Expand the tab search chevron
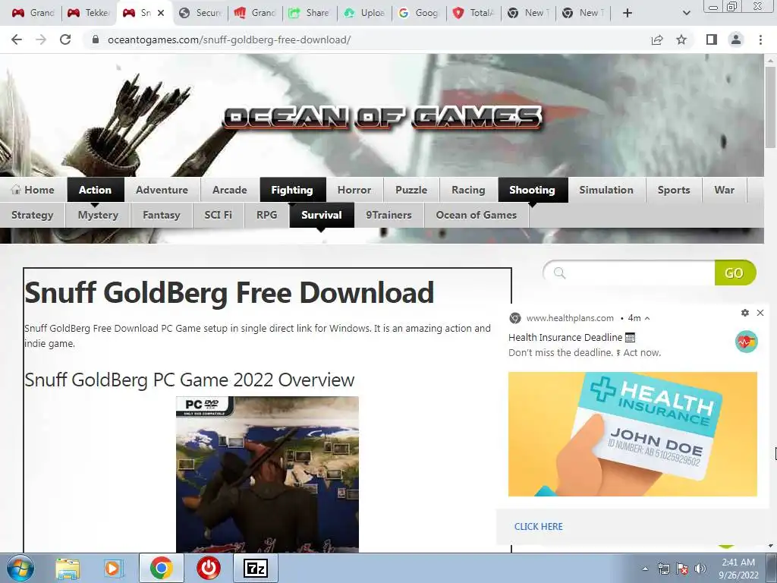 pos(686,13)
